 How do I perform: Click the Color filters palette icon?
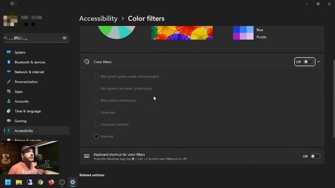click(86, 62)
